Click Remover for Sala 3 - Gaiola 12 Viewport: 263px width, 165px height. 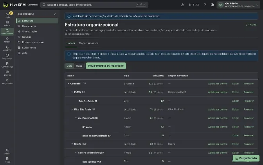click(x=249, y=101)
